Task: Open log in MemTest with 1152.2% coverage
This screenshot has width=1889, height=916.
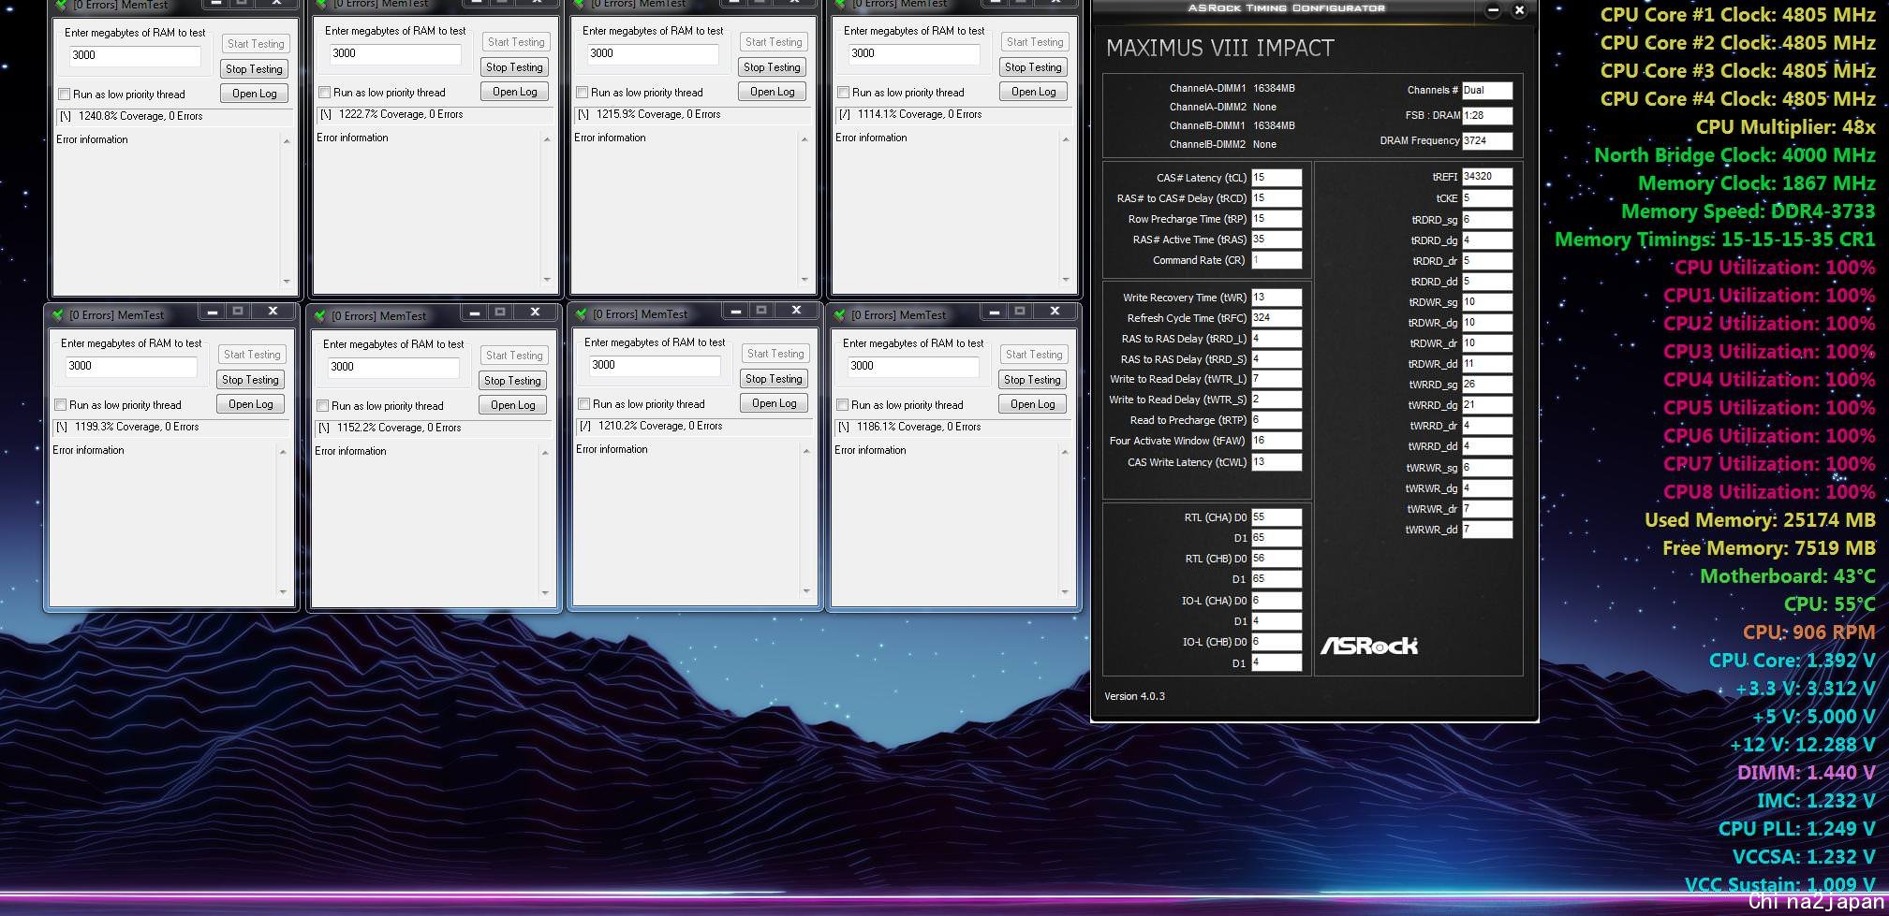Action: (x=512, y=405)
